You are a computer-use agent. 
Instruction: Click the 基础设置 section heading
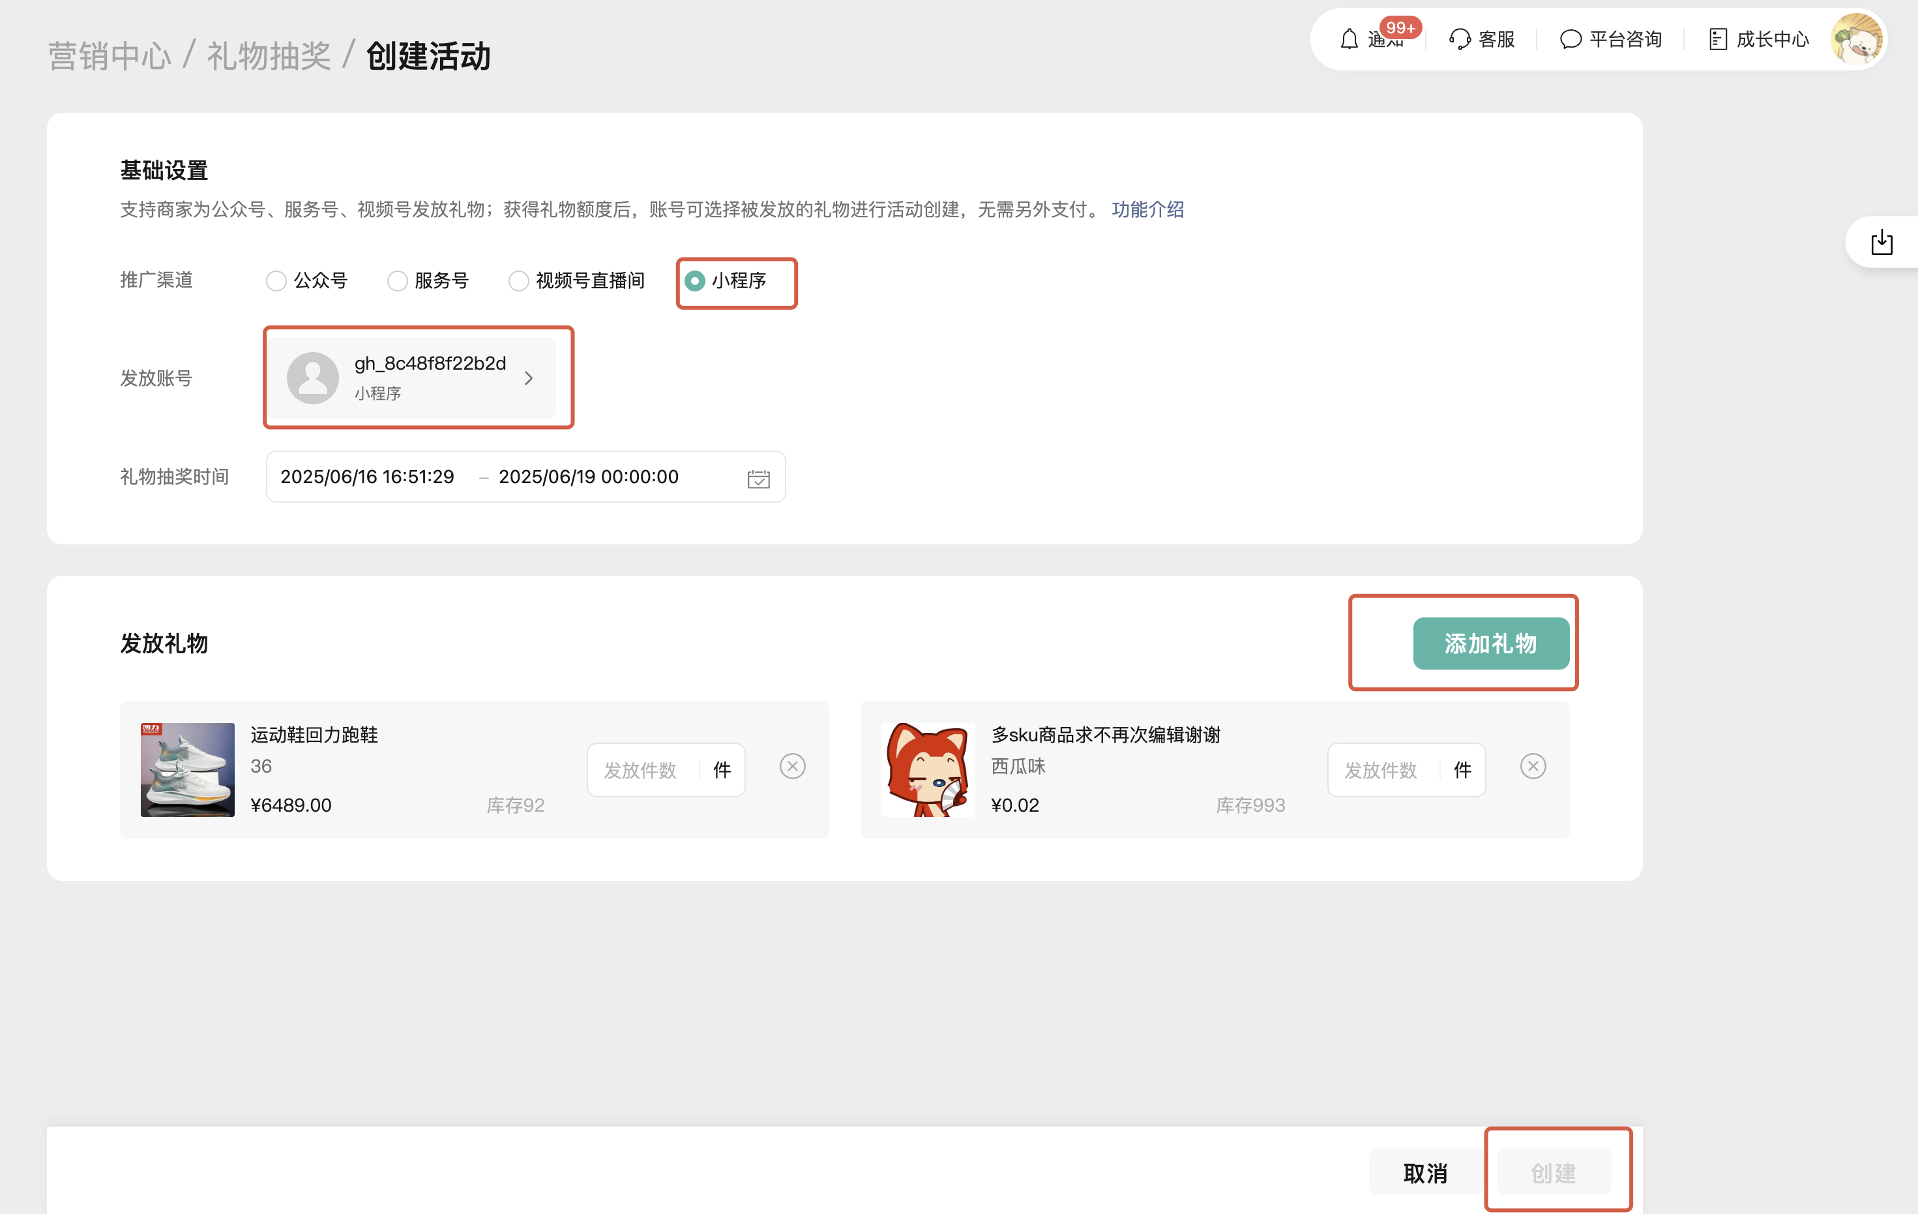pos(164,170)
